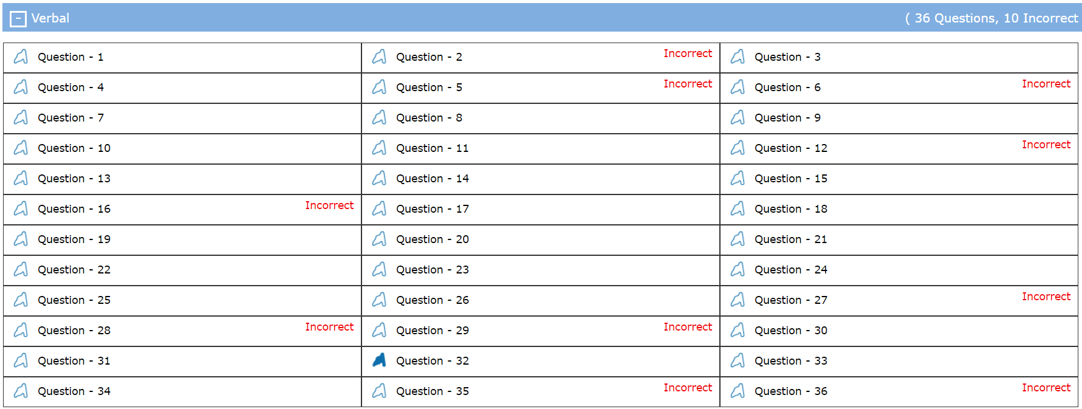The width and height of the screenshot is (1082, 409).
Task: Select the Verbal section header
Action: coord(52,18)
